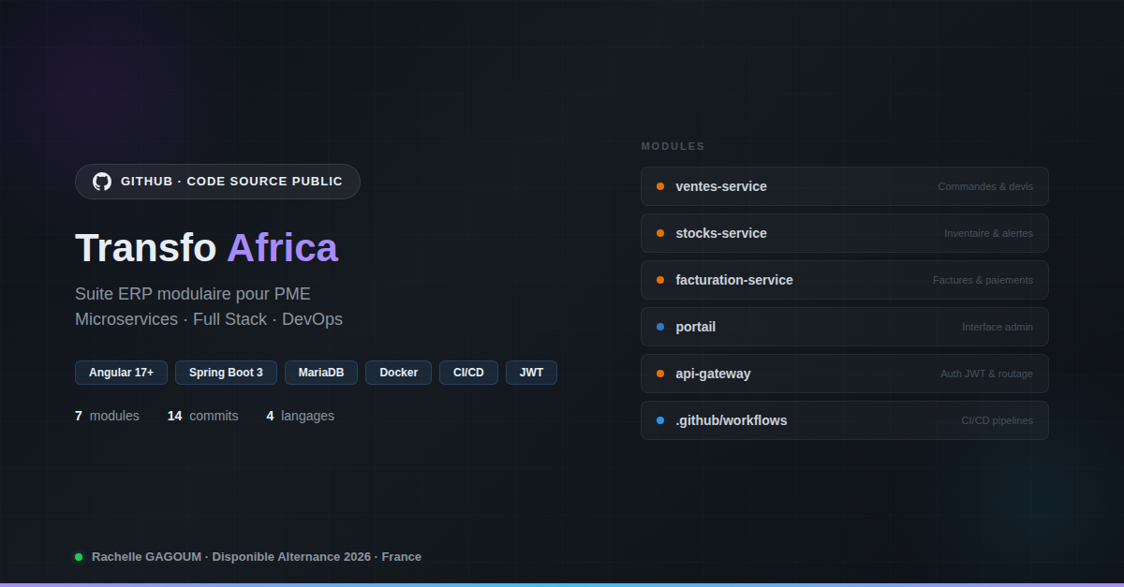
Task: Select the Angular 17+ tech tag
Action: point(122,373)
